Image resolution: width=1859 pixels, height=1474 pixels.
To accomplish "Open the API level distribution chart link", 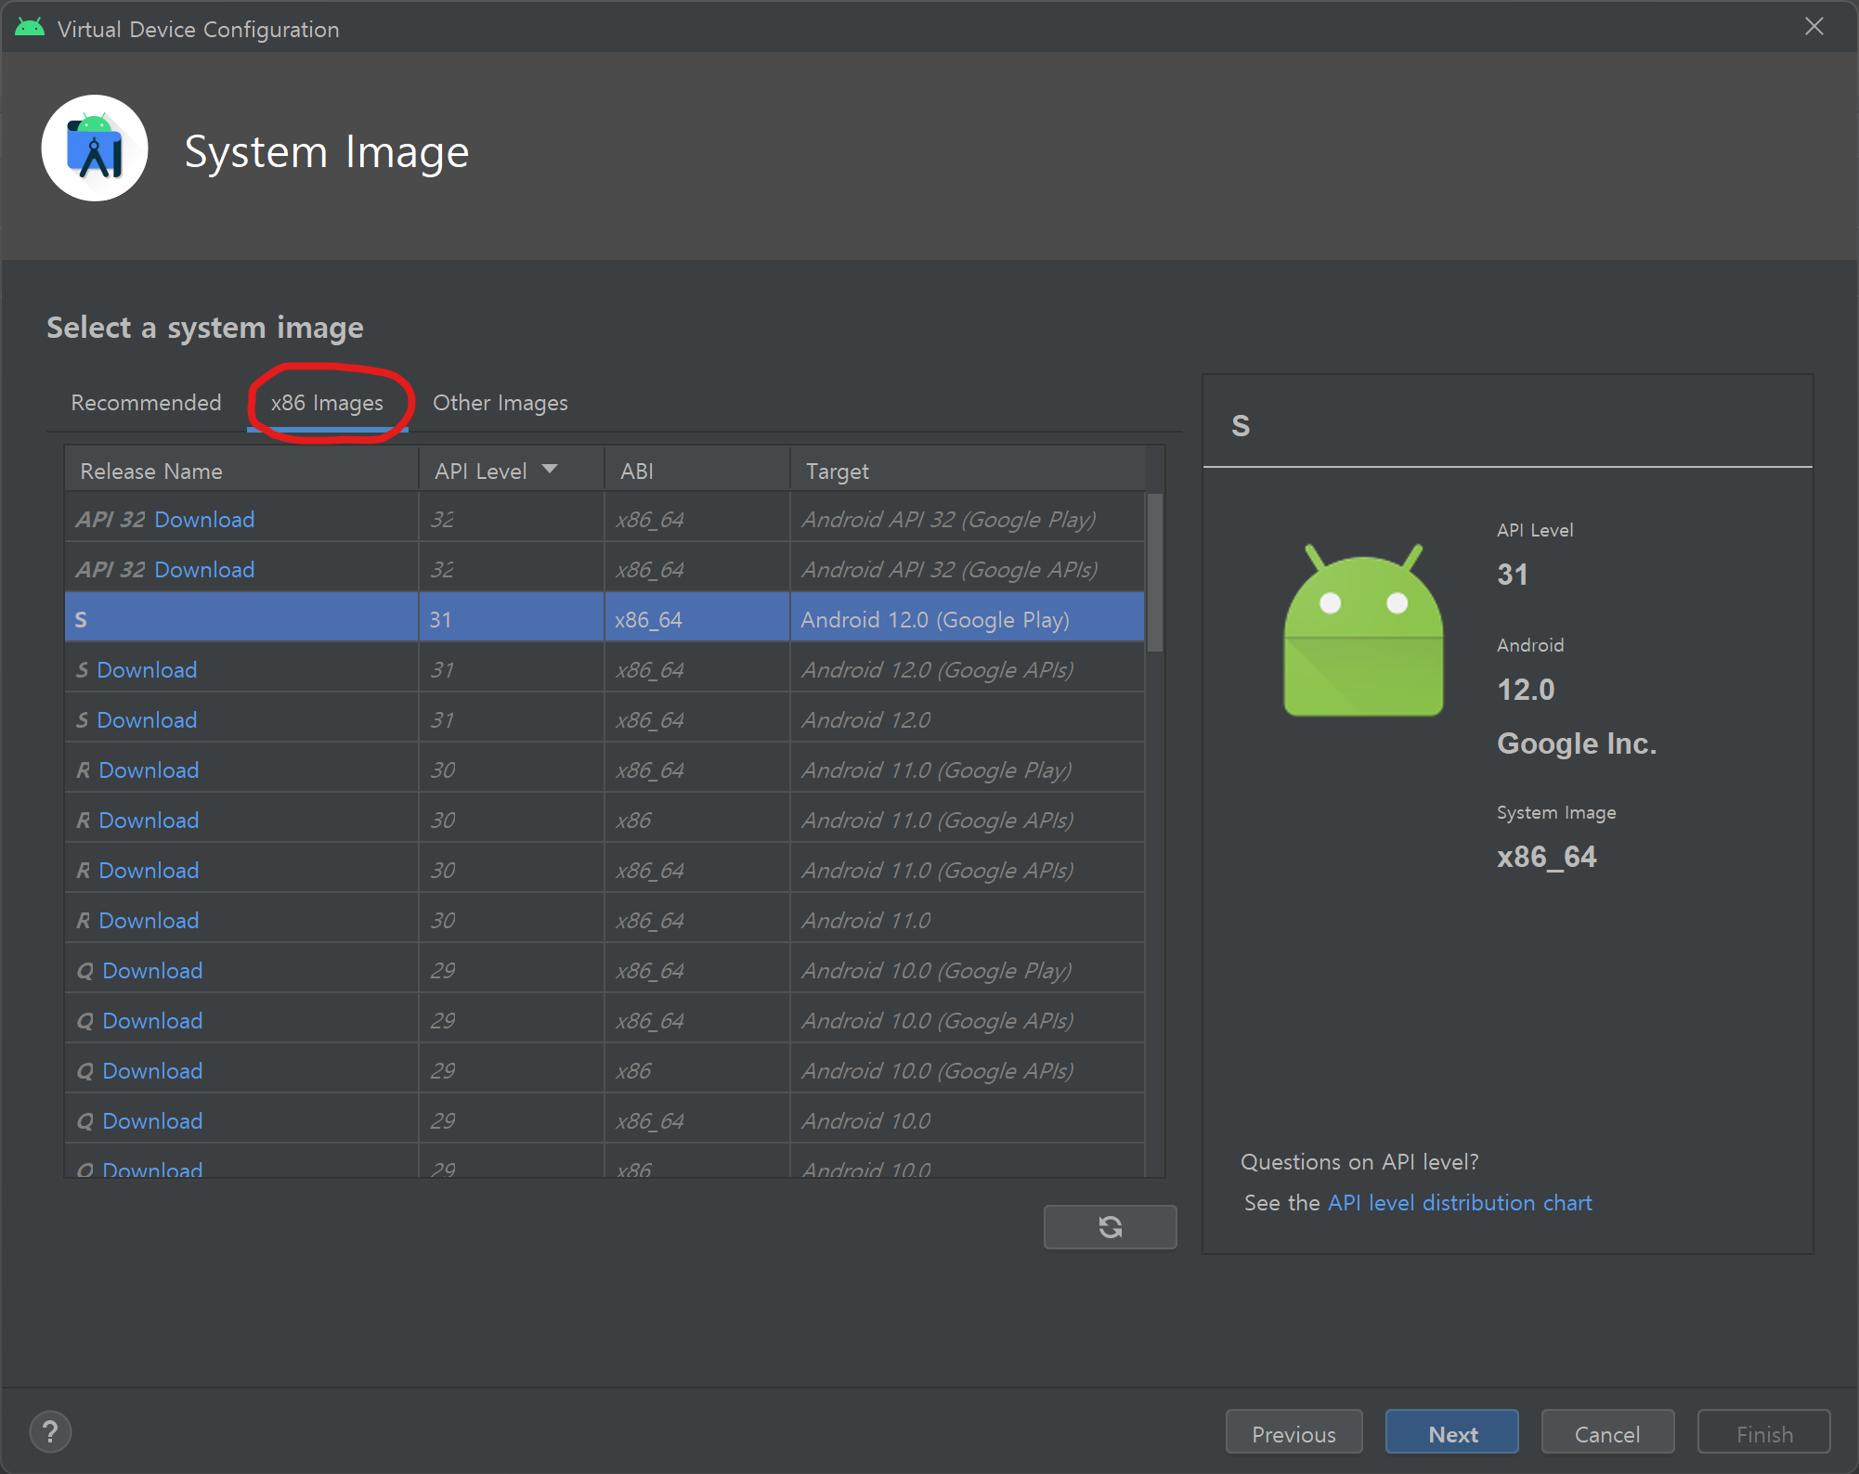I will point(1460,1203).
